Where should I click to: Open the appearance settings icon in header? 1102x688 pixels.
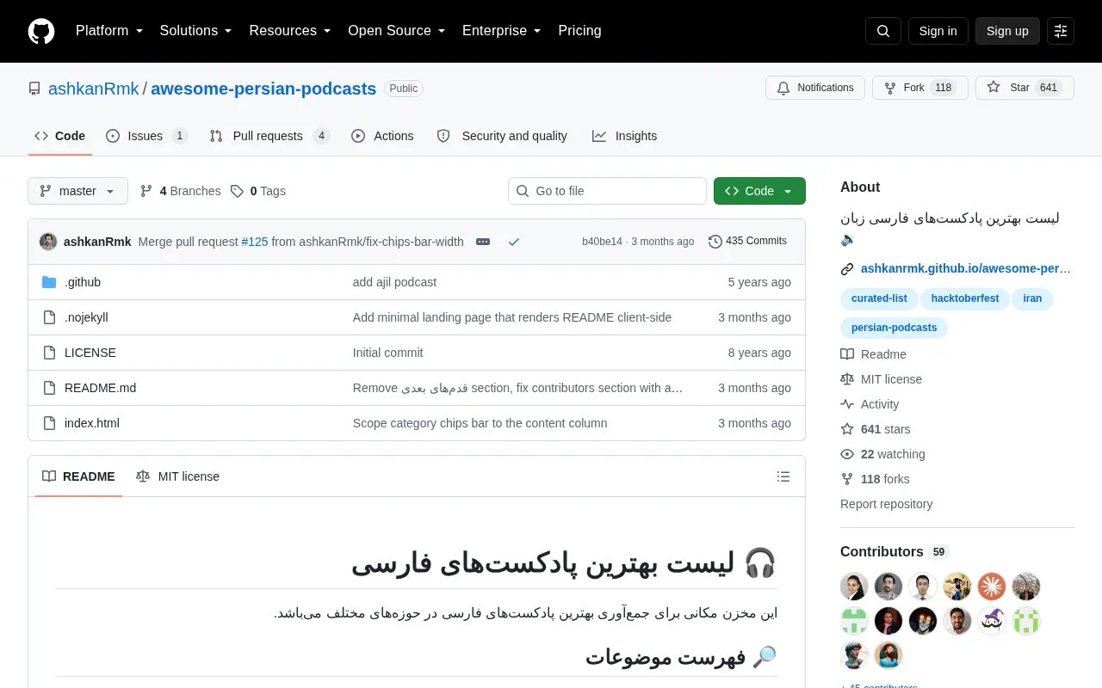(1061, 31)
